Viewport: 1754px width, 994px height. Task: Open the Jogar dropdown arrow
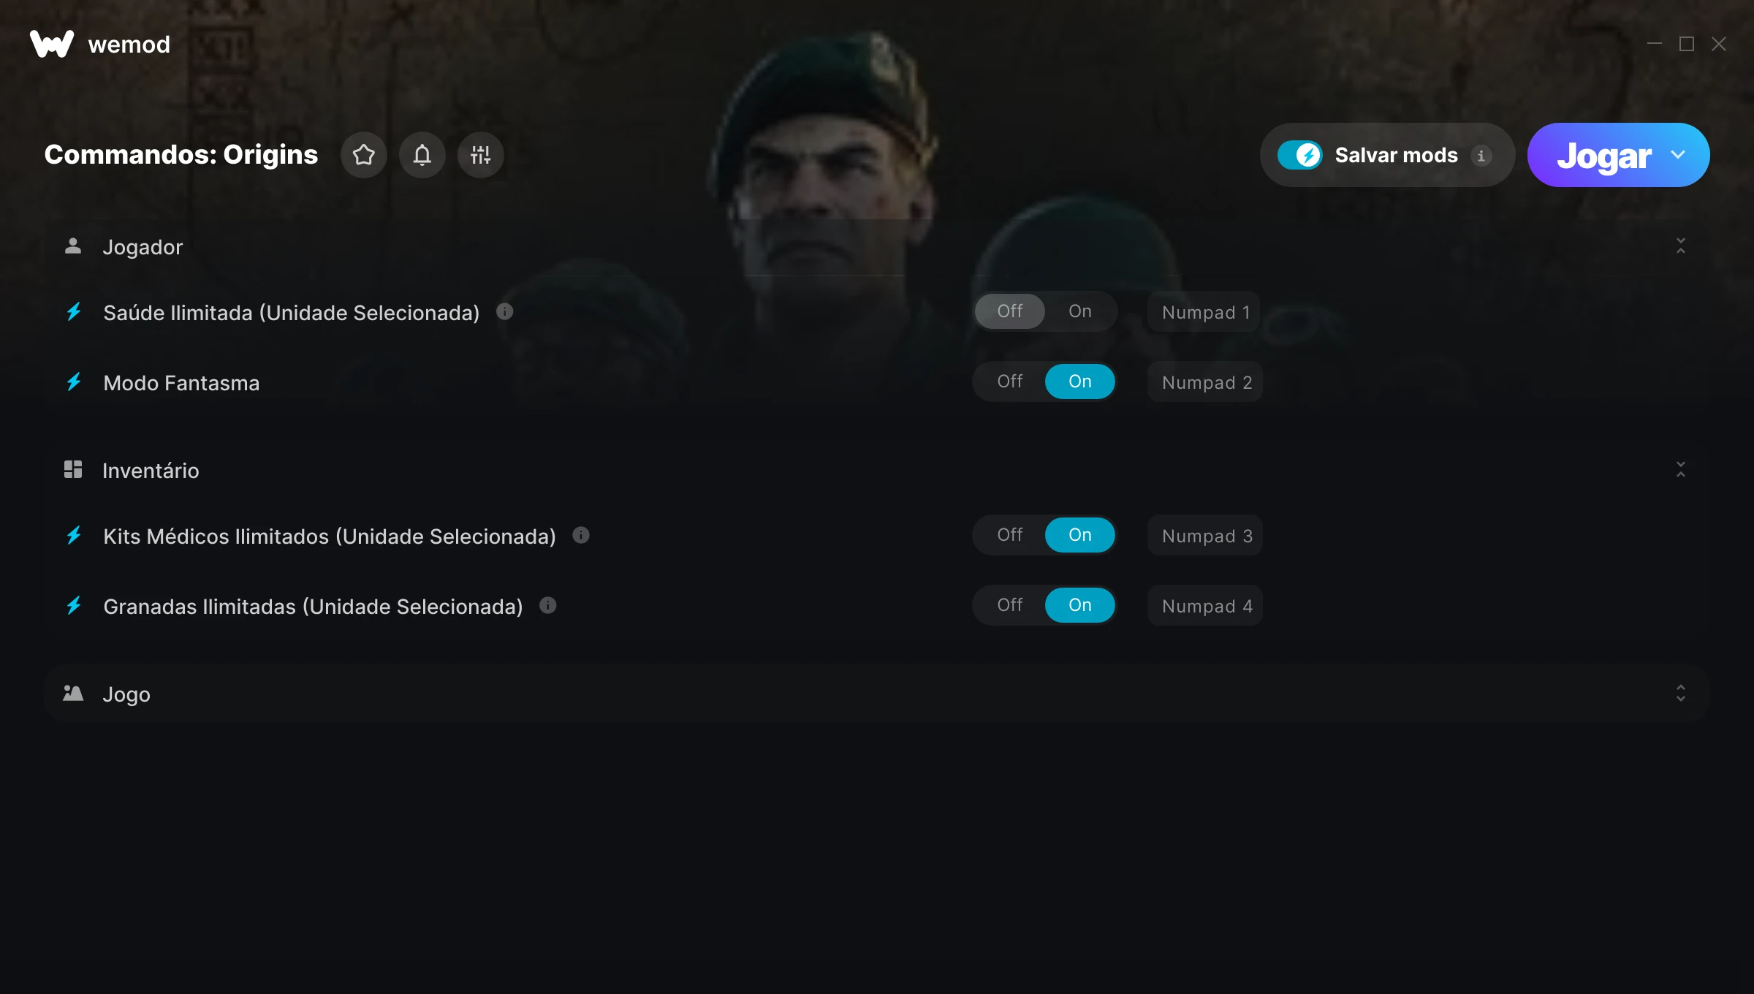click(1678, 155)
